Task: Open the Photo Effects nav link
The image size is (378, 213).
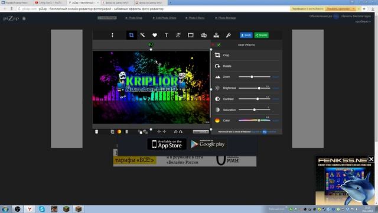Action: point(195,18)
